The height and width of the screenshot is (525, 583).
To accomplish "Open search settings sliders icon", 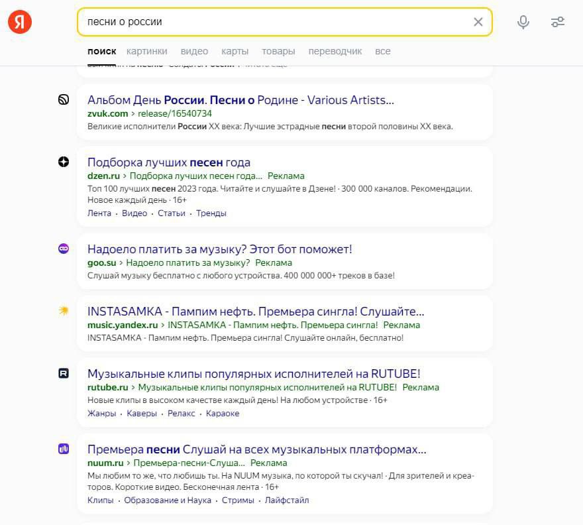I will [x=558, y=22].
